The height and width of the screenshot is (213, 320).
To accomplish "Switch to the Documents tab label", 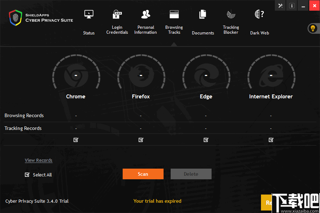I will click(x=203, y=33).
